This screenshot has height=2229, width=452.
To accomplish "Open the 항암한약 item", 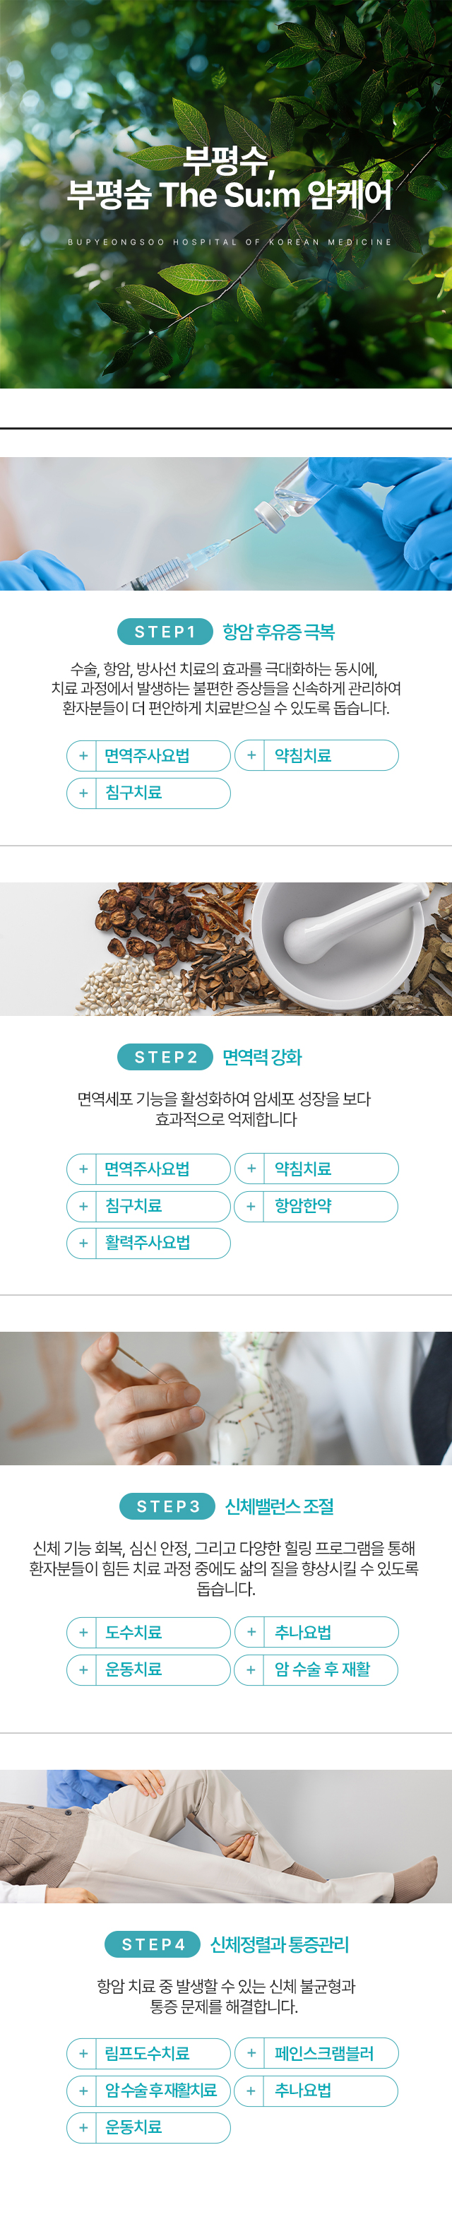I will coord(316,1206).
